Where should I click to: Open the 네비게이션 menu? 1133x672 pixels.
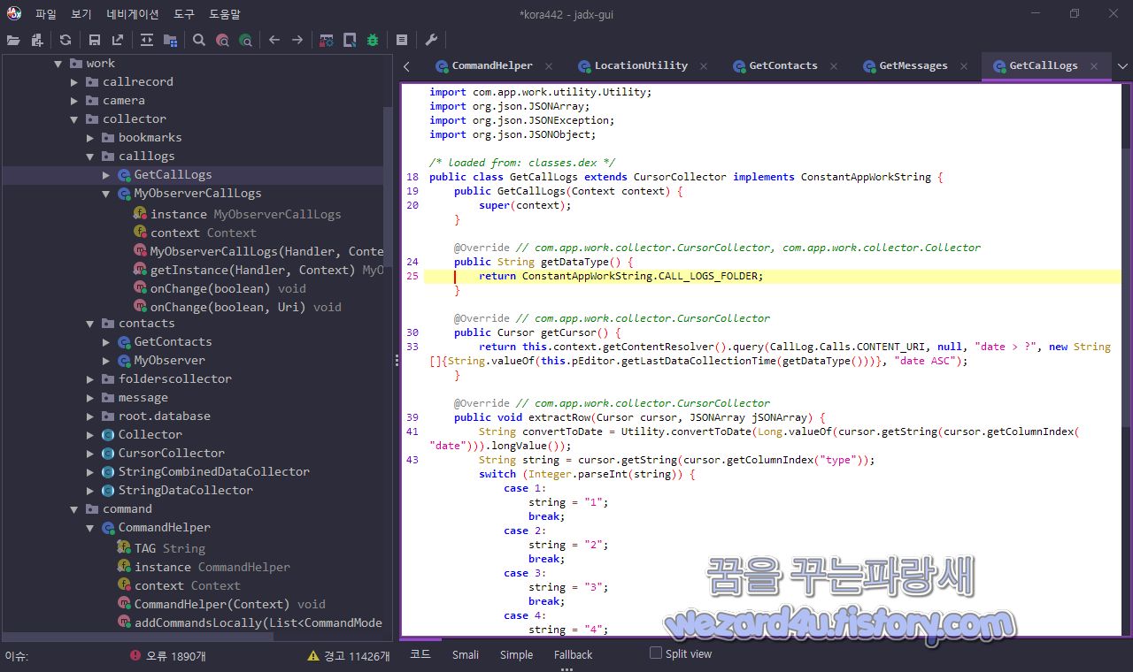tap(133, 14)
